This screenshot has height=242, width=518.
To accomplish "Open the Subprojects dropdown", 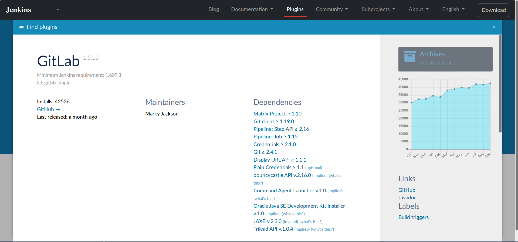I will point(378,9).
